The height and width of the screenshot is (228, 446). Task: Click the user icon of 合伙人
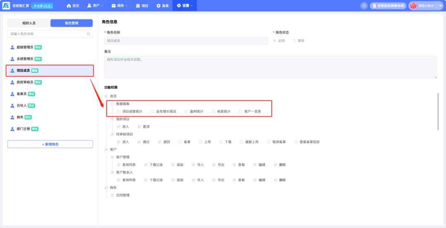pos(12,106)
